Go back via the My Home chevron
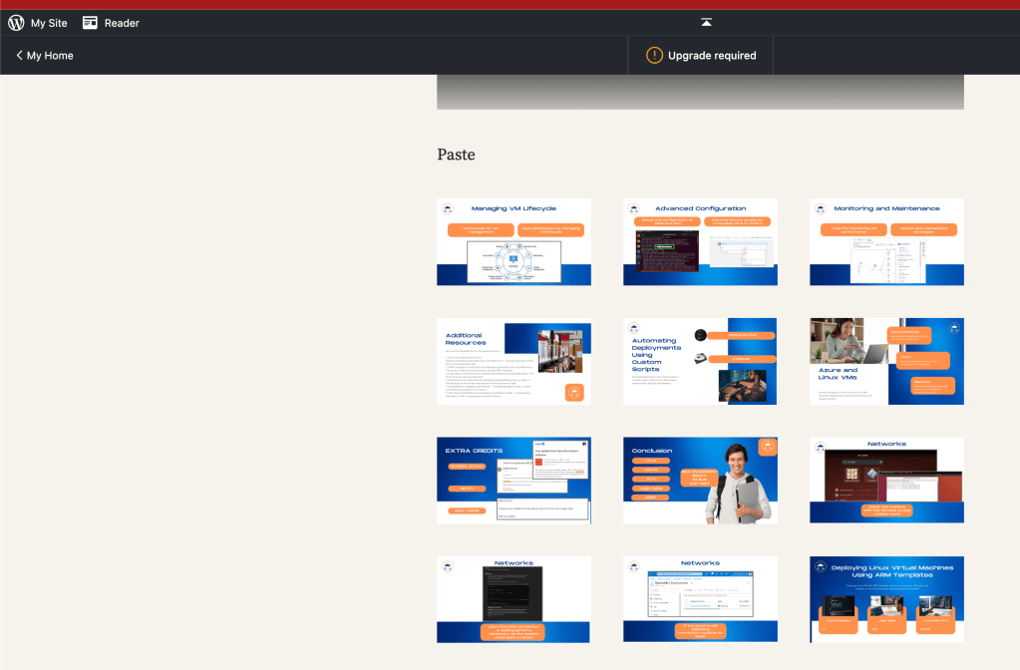This screenshot has width=1020, height=670. pyautogui.click(x=20, y=55)
